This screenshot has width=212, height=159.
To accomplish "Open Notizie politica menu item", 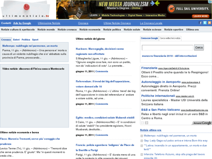I will point(112,29).
